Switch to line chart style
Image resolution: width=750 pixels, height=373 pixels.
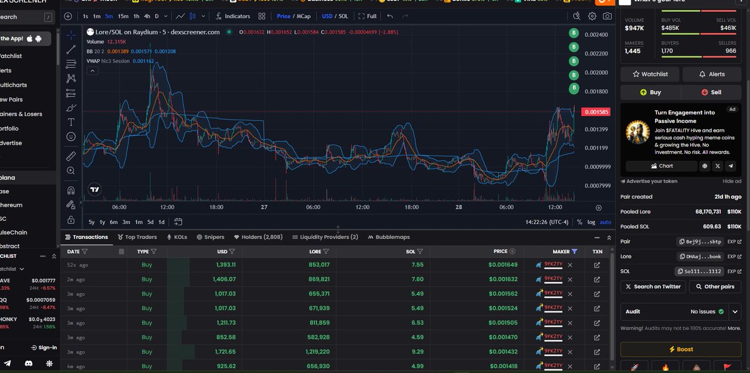[181, 16]
